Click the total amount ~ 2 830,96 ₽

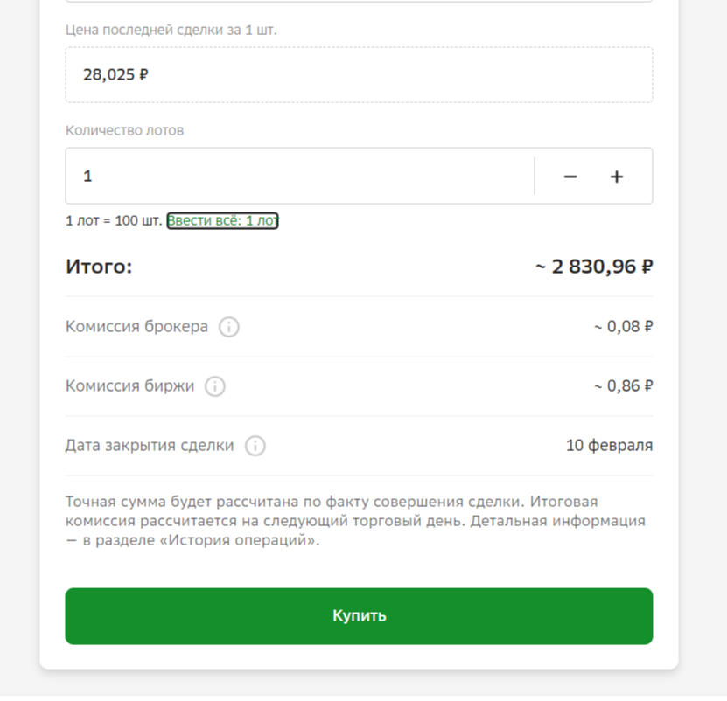point(592,266)
